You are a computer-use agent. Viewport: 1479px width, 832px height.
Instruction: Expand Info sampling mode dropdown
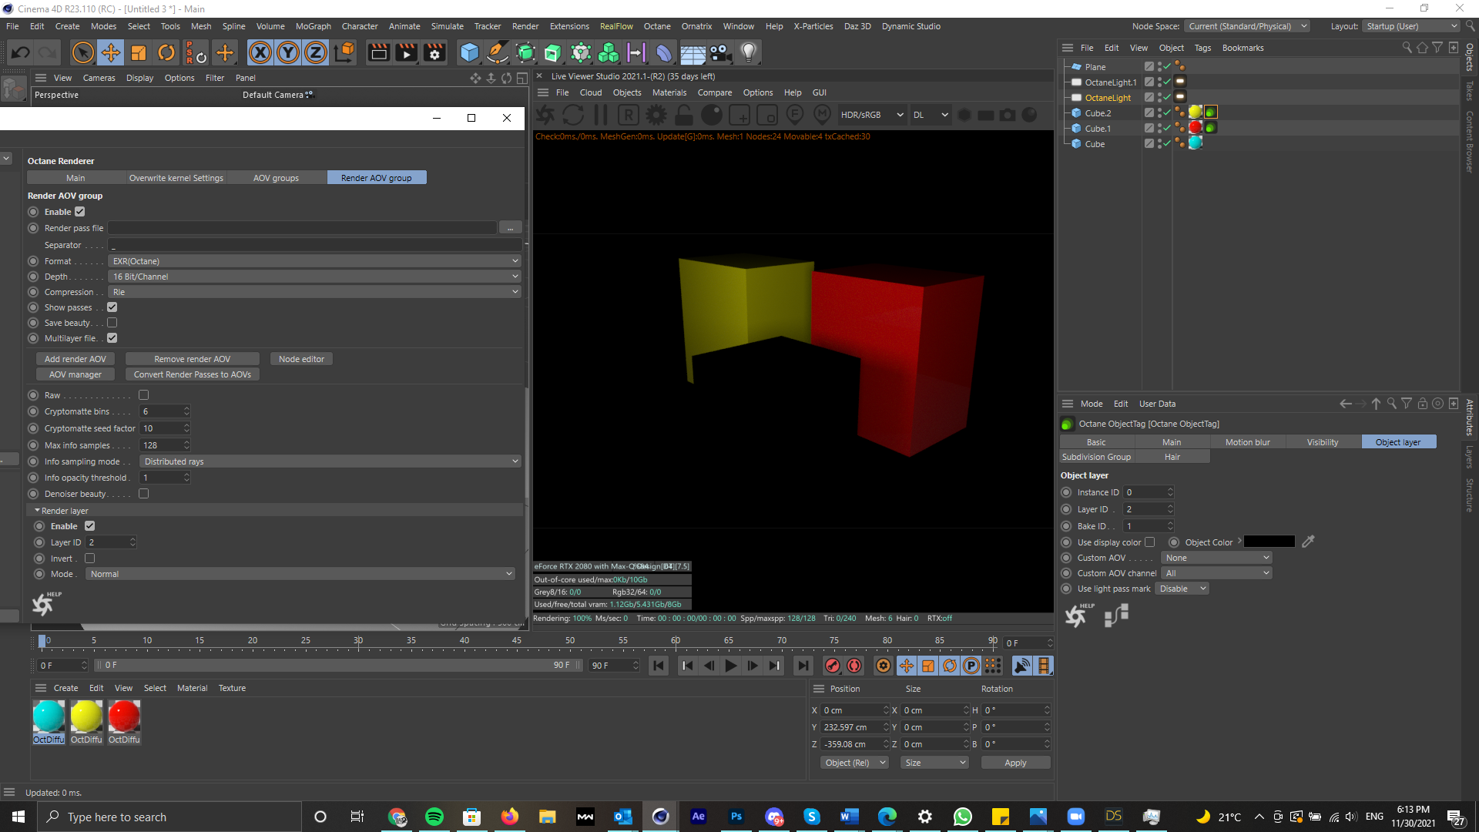pyautogui.click(x=330, y=461)
